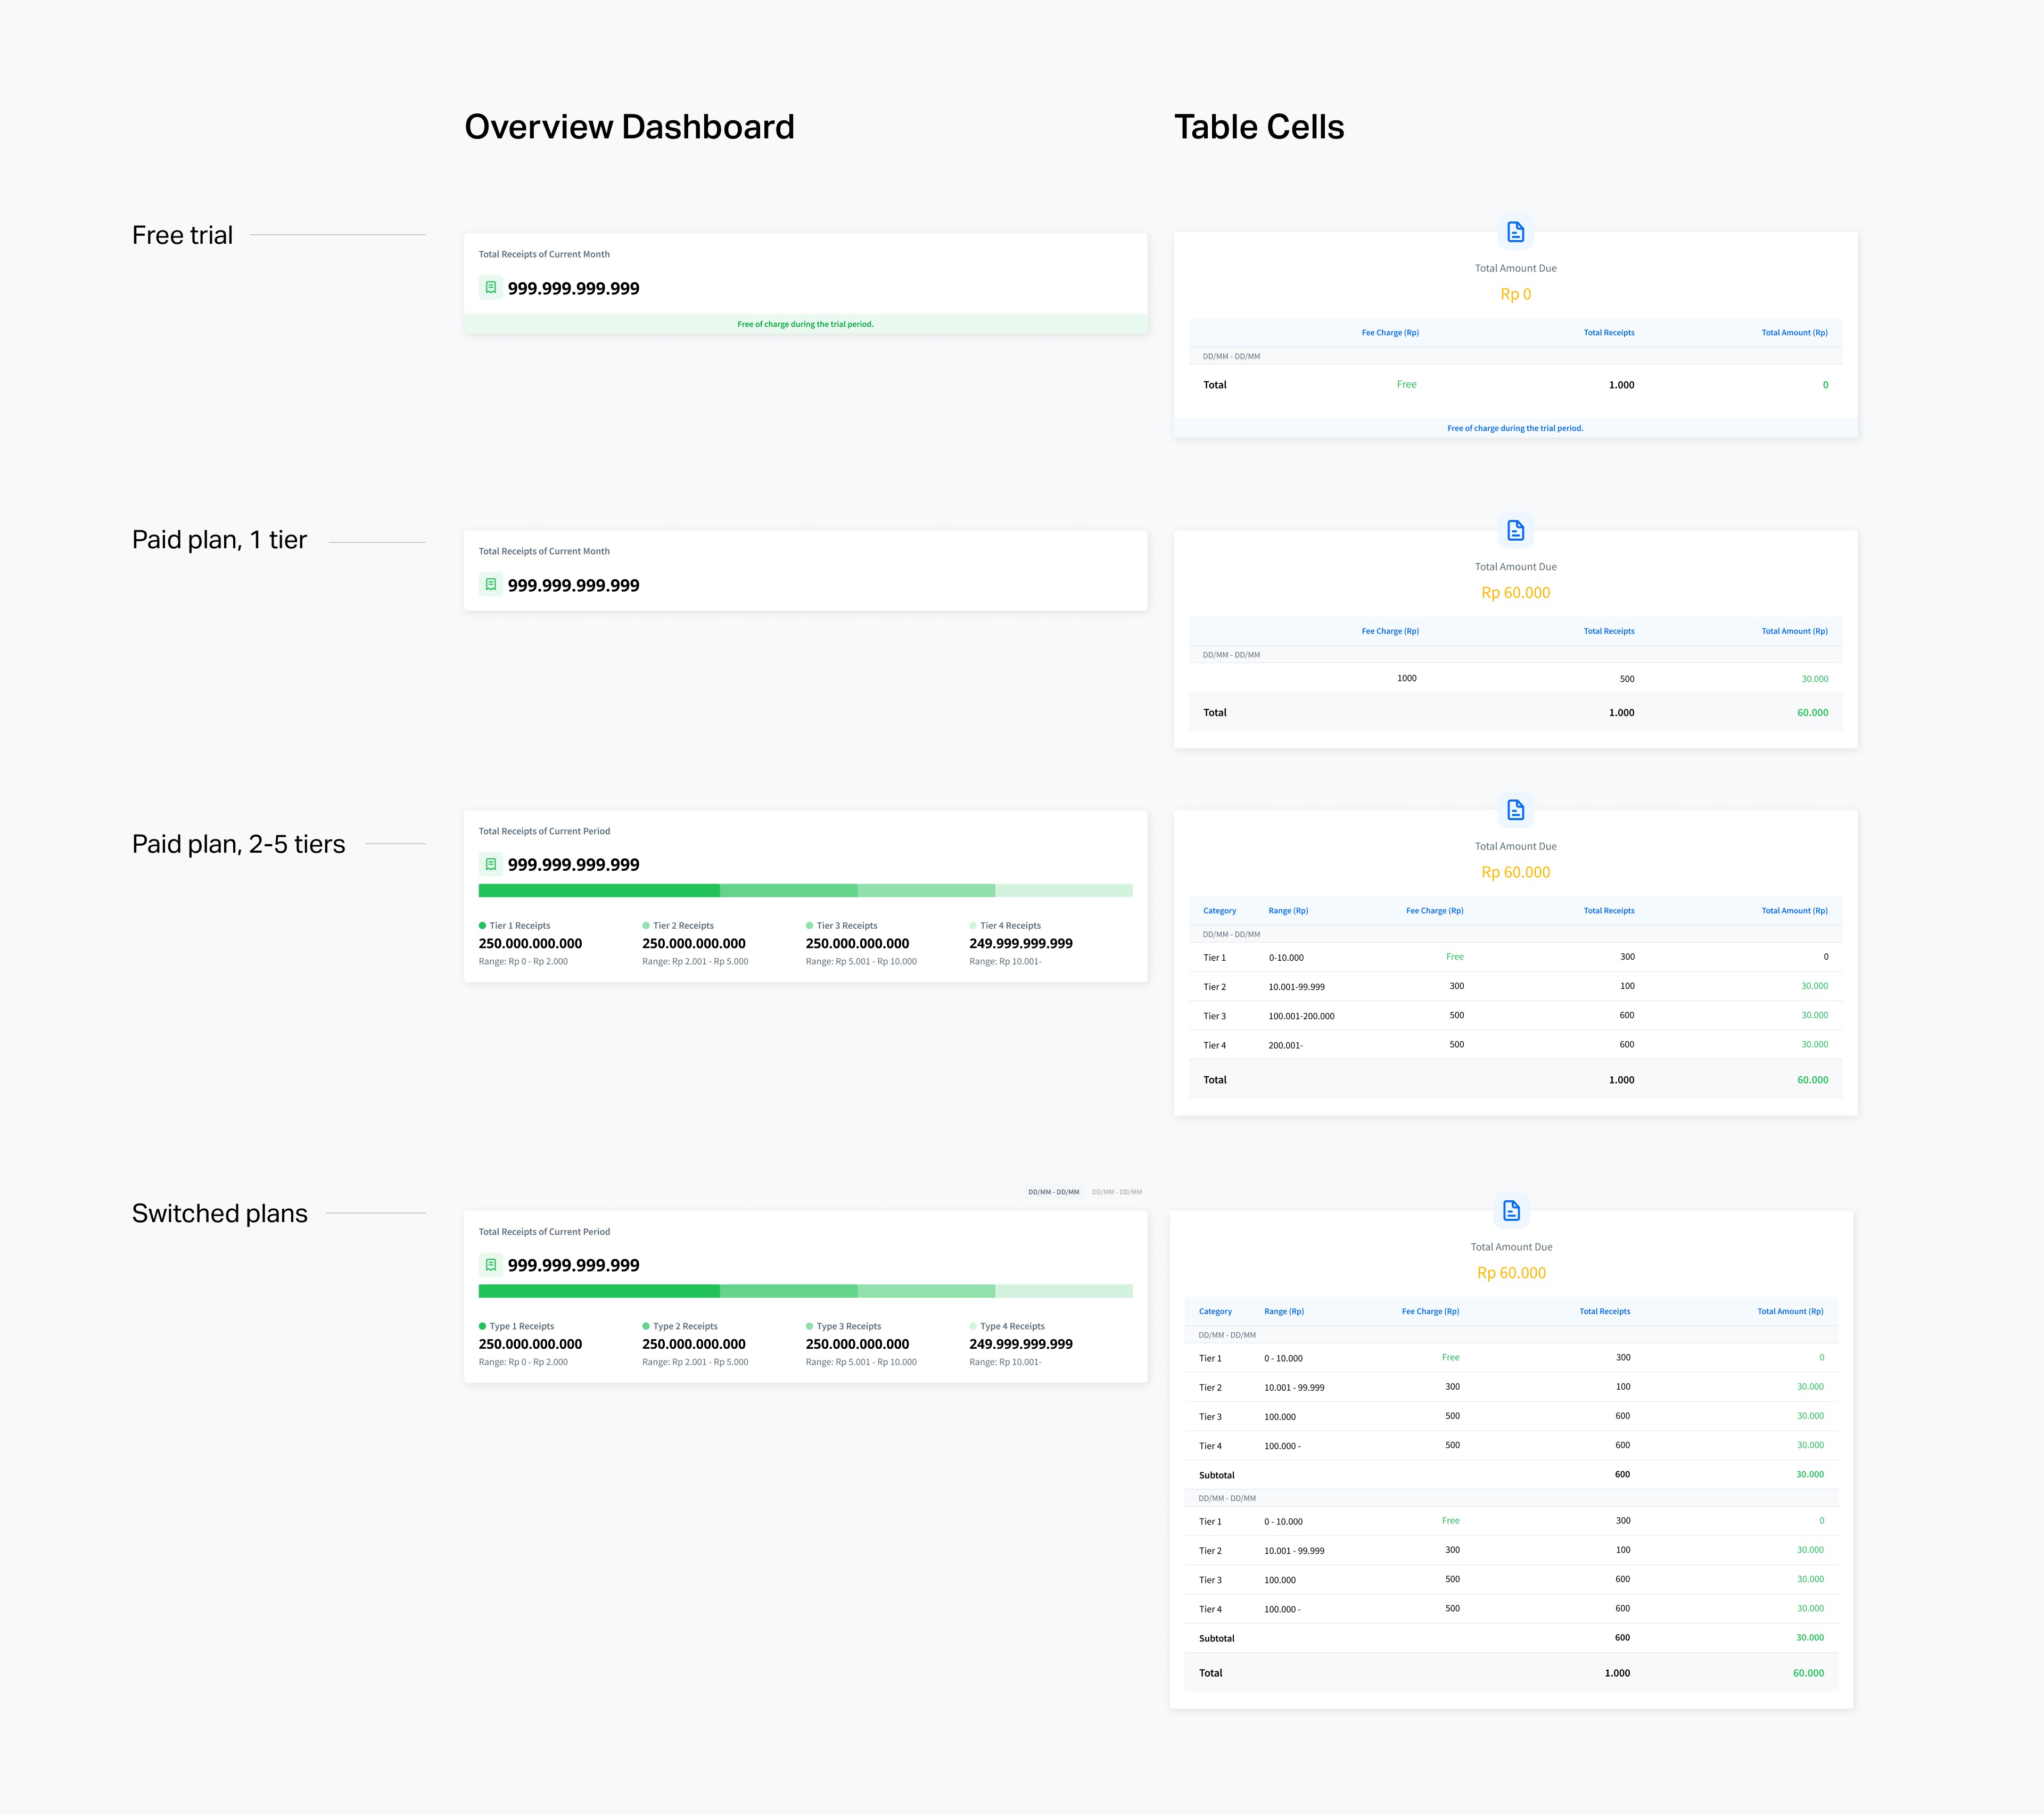This screenshot has height=1815, width=2044.
Task: Click the green 'Free' cell in the Free trial table
Action: click(x=1406, y=384)
